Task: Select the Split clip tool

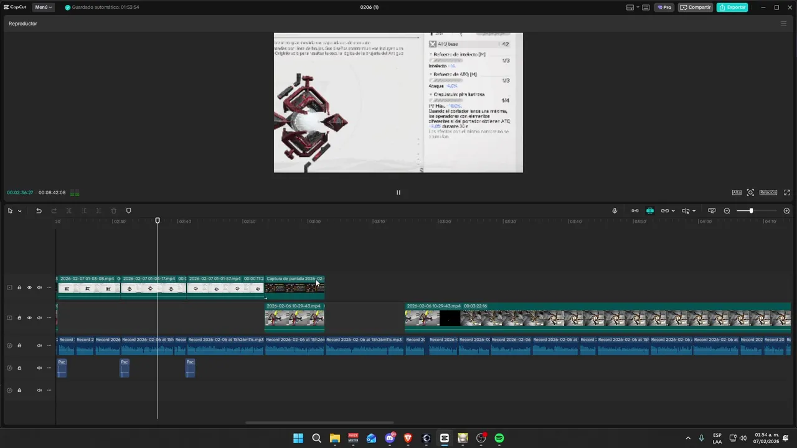Action: tap(68, 211)
